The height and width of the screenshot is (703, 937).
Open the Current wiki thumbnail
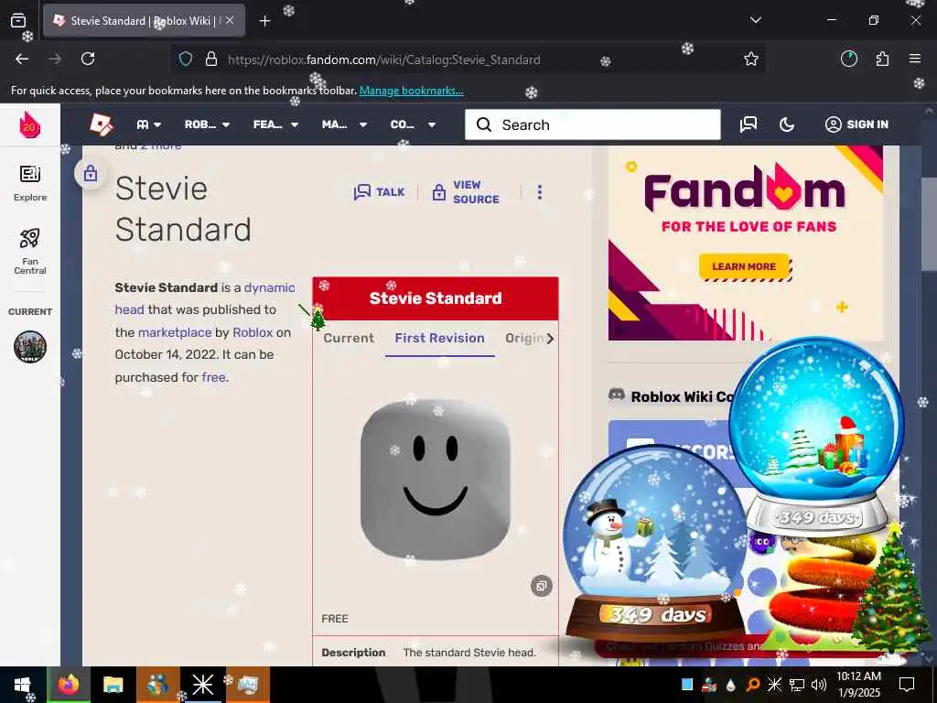[x=30, y=347]
